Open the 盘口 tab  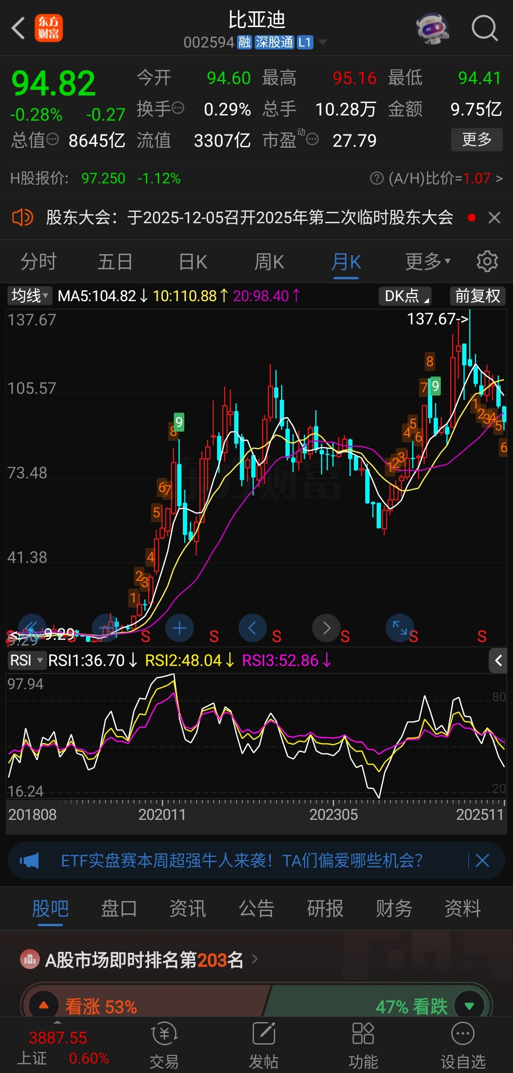pos(119,909)
